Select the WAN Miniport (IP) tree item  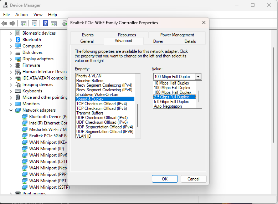pyautogui.click(x=46, y=149)
